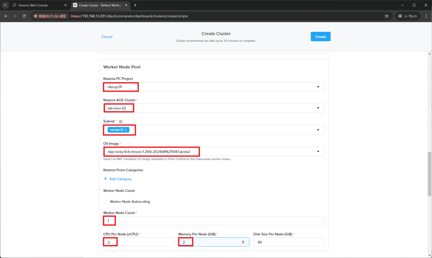Click Add Category link
The height and width of the screenshot is (258, 432).
[x=117, y=179]
